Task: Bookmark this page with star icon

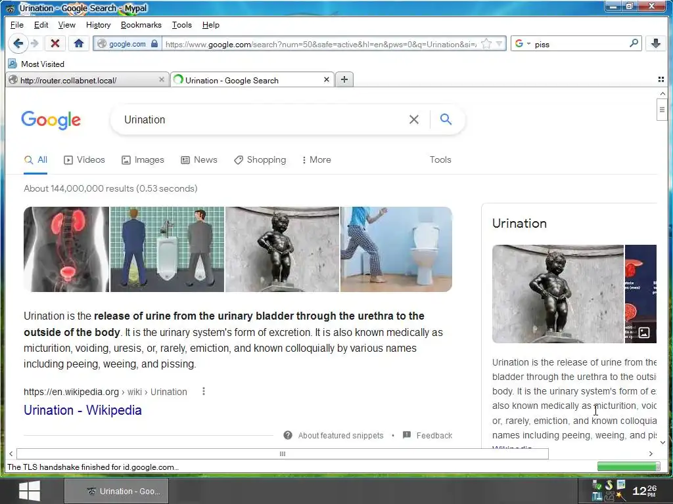Action: pyautogui.click(x=486, y=44)
